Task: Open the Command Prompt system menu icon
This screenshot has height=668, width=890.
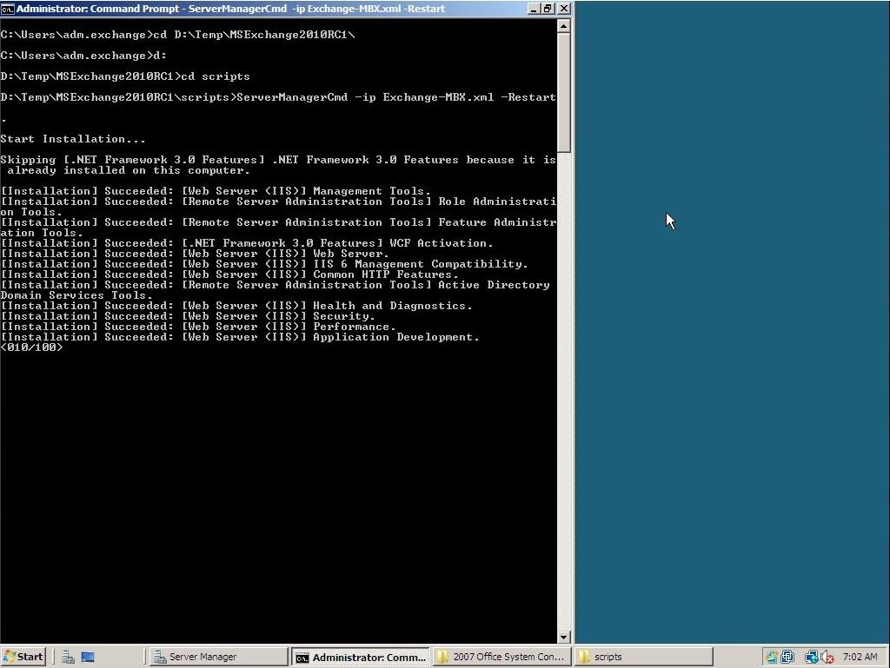Action: [x=7, y=9]
